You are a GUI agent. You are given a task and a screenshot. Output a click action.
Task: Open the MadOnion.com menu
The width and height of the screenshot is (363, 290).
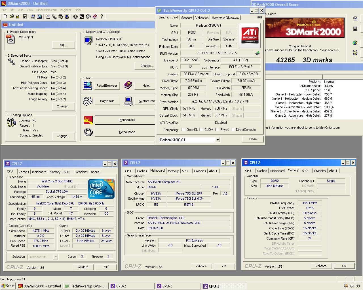[x=46, y=10]
